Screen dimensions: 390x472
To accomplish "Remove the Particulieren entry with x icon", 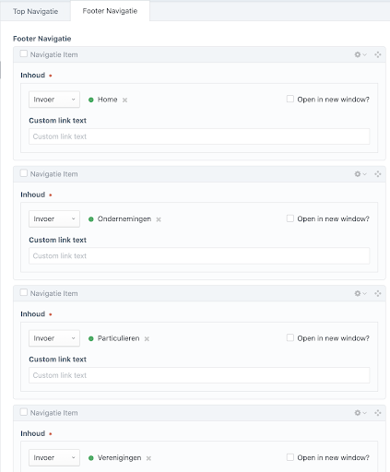I will point(147,338).
